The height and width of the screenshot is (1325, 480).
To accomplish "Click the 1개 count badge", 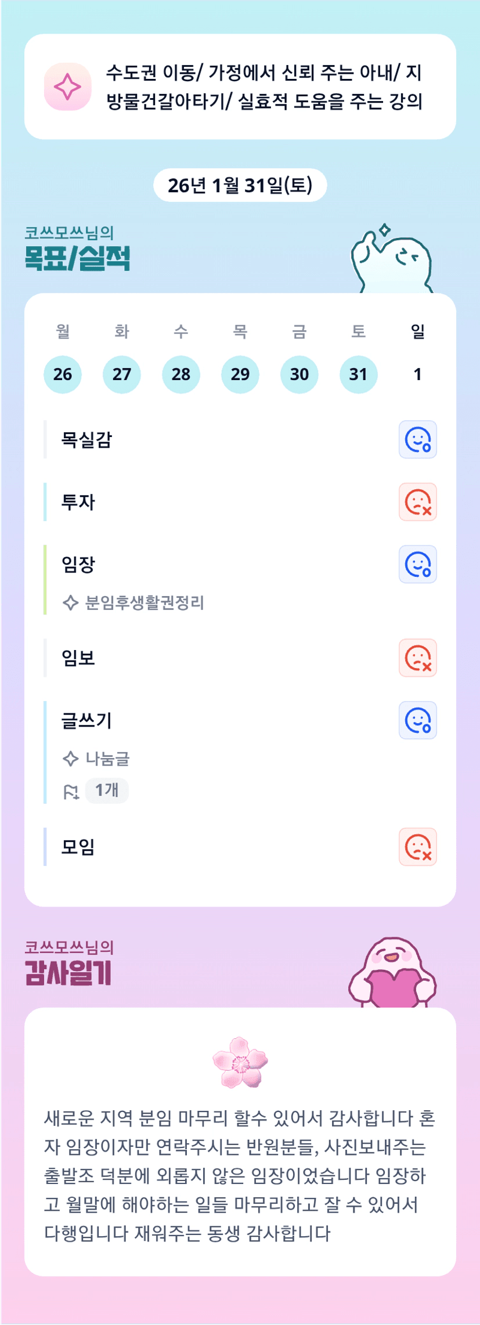I will tap(107, 790).
